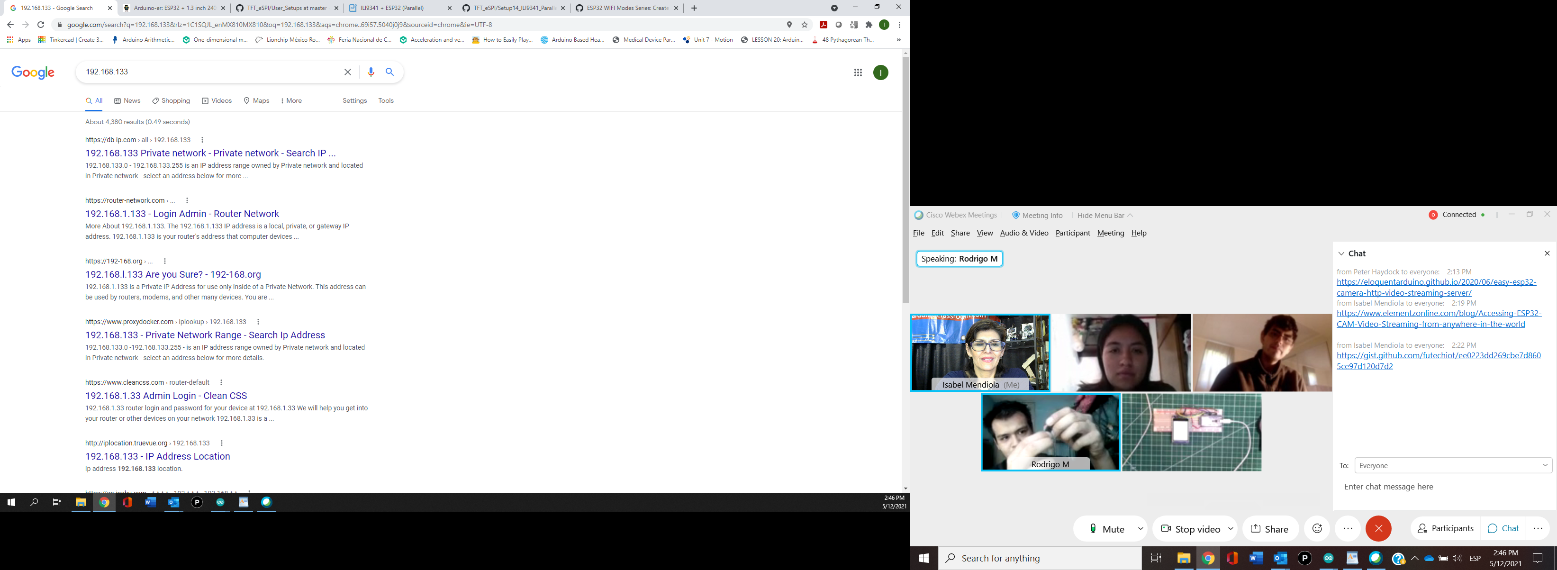Start voice search with the microphone icon

pos(371,72)
